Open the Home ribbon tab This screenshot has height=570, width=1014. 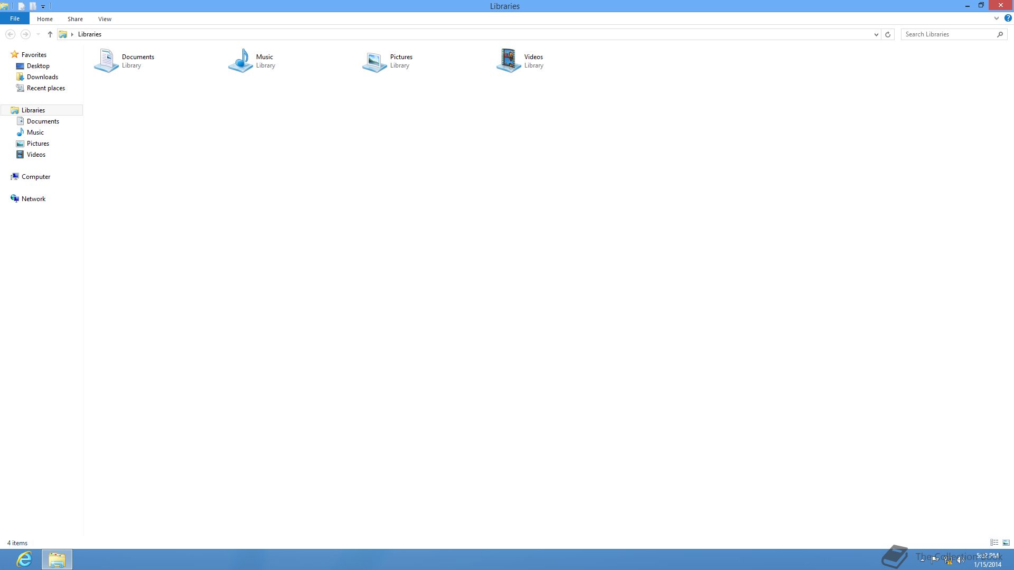(45, 19)
